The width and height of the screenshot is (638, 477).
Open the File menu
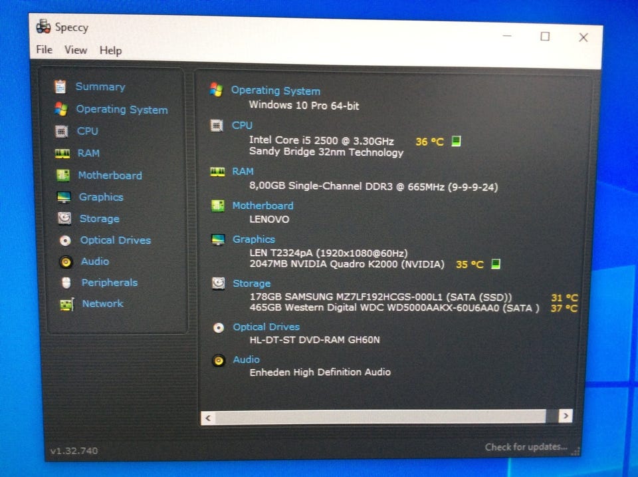(45, 50)
